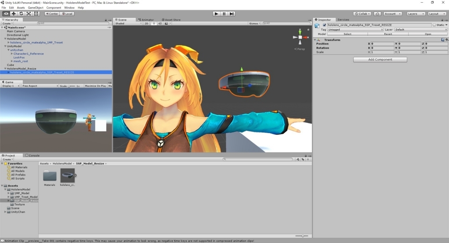Enable the Static checkbox

tap(434, 25)
